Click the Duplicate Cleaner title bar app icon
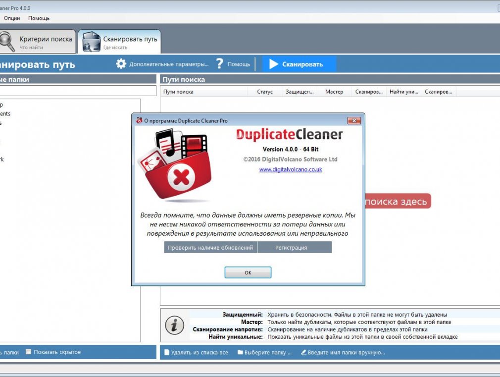500x377 pixels. click(x=139, y=120)
